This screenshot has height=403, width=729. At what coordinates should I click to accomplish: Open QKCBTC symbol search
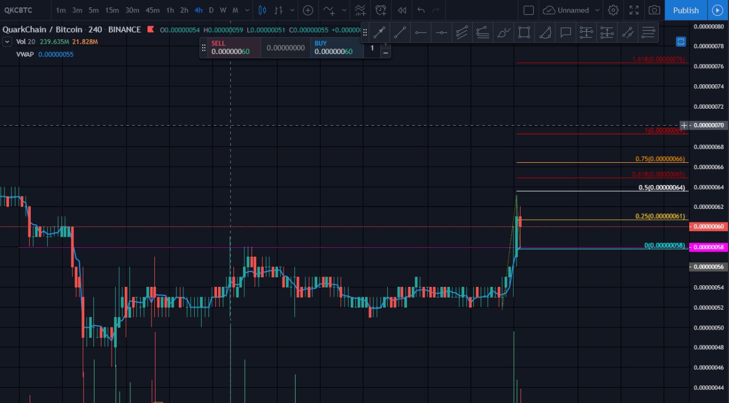[18, 10]
